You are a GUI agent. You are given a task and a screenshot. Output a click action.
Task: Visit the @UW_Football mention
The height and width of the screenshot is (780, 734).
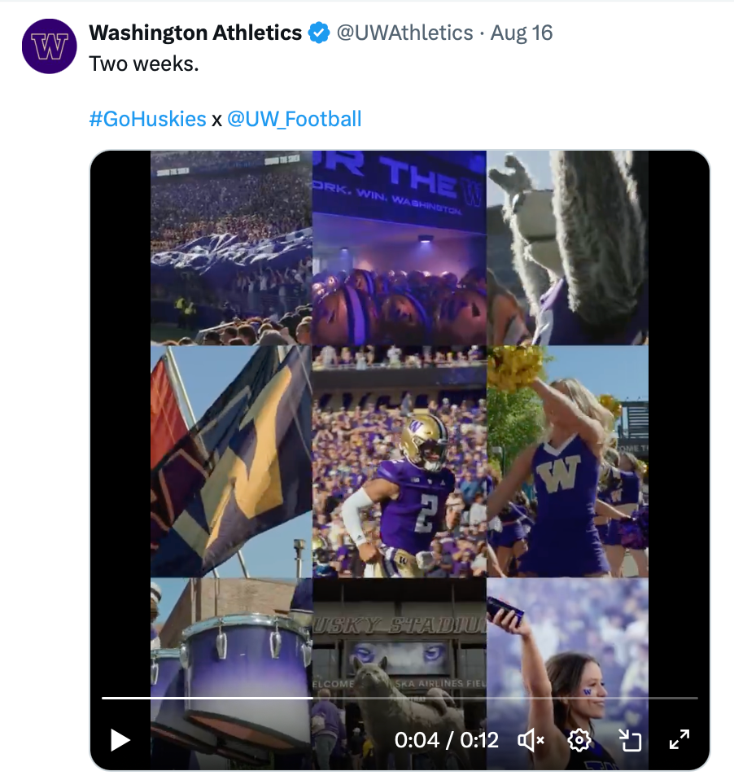294,119
